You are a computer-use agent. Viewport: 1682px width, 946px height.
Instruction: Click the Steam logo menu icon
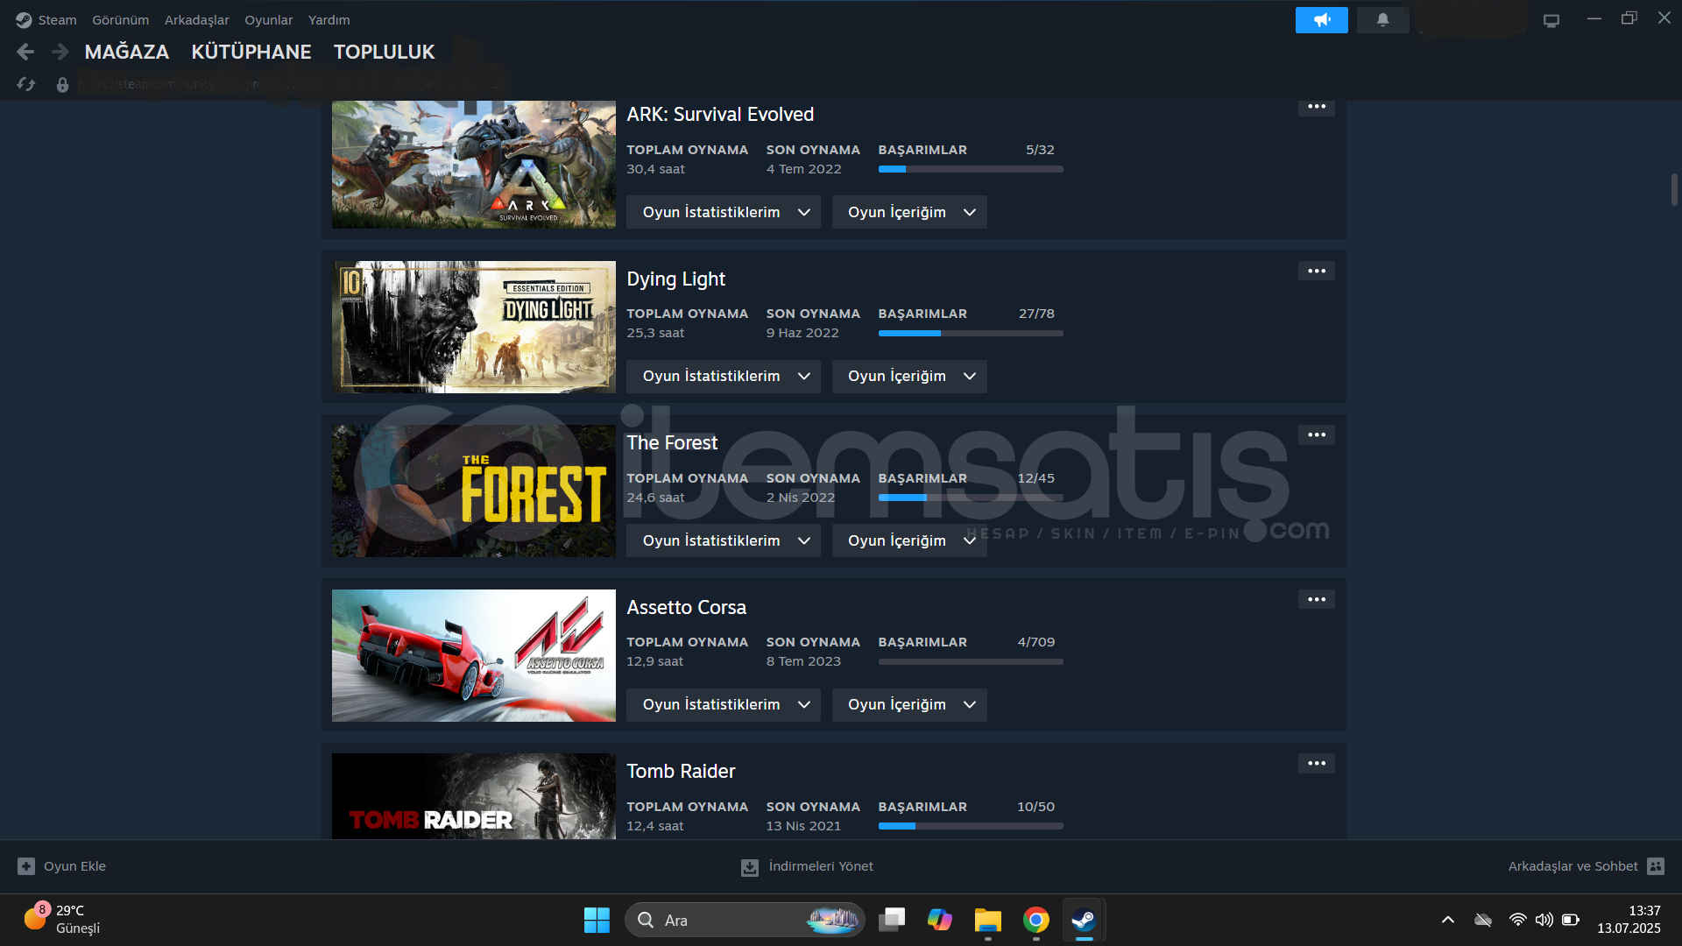pyautogui.click(x=24, y=19)
